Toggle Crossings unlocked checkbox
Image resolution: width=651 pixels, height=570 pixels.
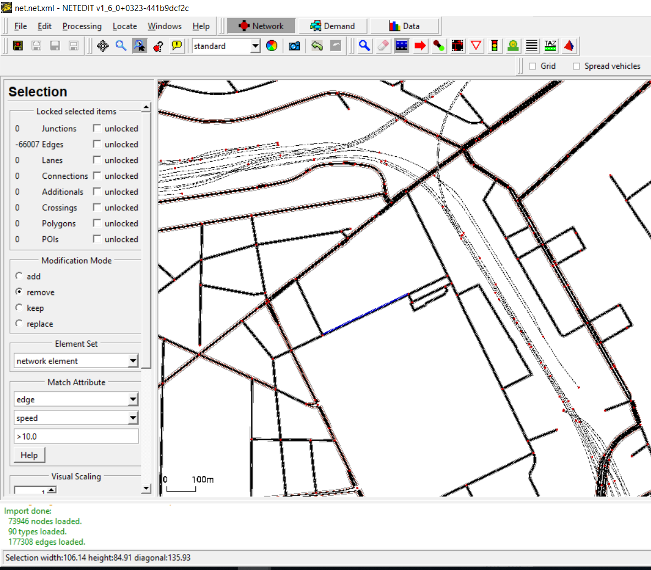(x=97, y=207)
